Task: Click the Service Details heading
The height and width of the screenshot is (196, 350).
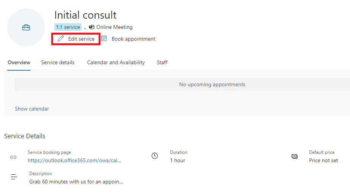Action: point(25,136)
